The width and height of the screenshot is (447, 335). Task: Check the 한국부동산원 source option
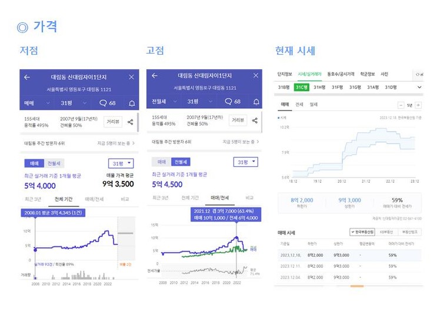tap(362, 232)
